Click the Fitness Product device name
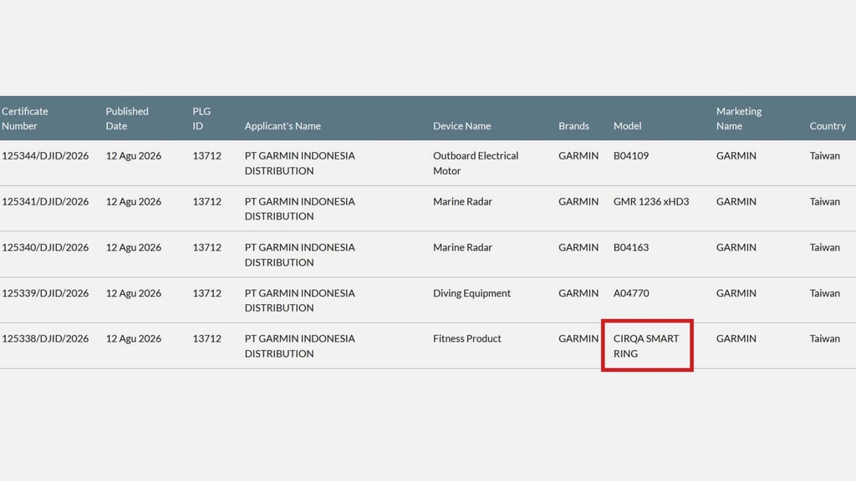 [466, 339]
